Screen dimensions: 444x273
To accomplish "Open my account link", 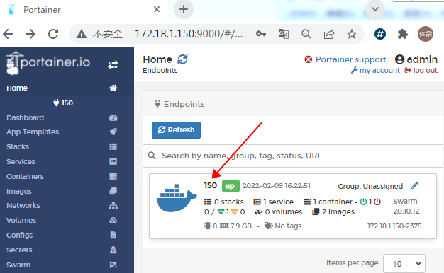I will 376,70.
